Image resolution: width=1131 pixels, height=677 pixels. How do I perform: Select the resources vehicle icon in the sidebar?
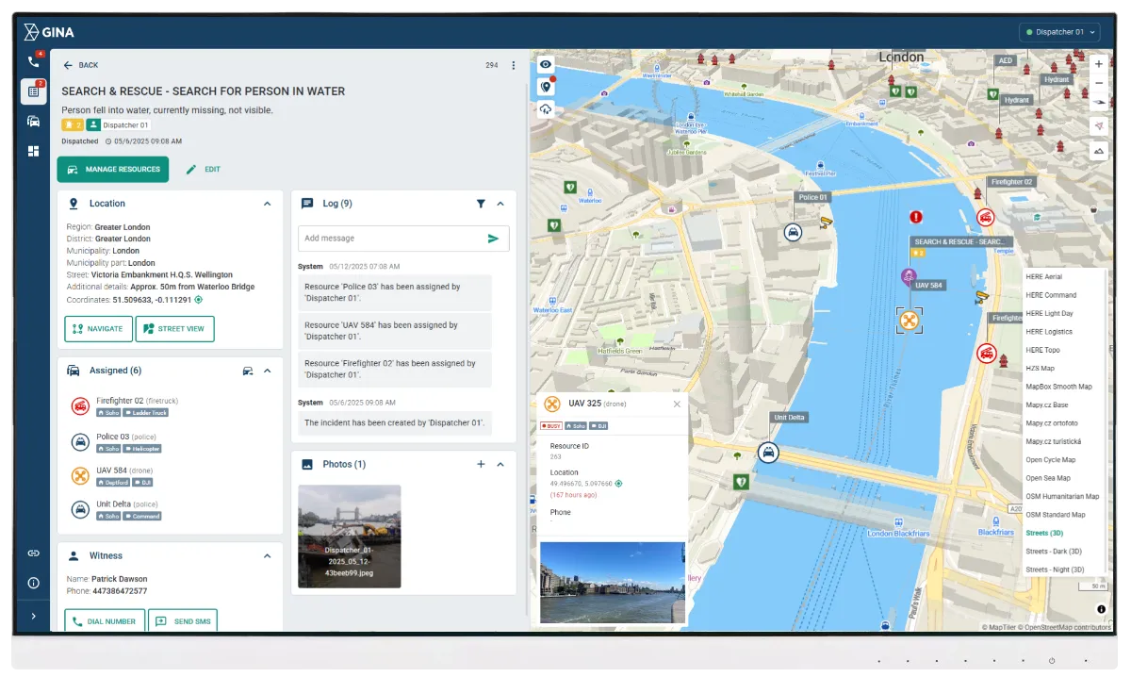32,121
